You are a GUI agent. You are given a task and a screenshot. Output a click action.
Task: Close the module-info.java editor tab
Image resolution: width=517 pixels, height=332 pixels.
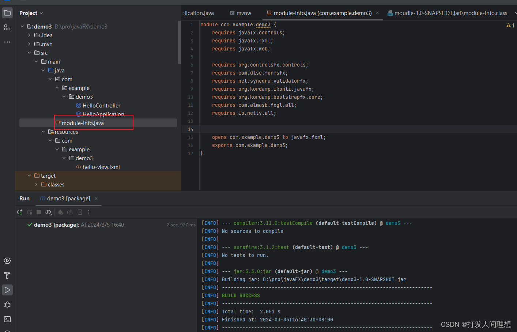coord(377,13)
